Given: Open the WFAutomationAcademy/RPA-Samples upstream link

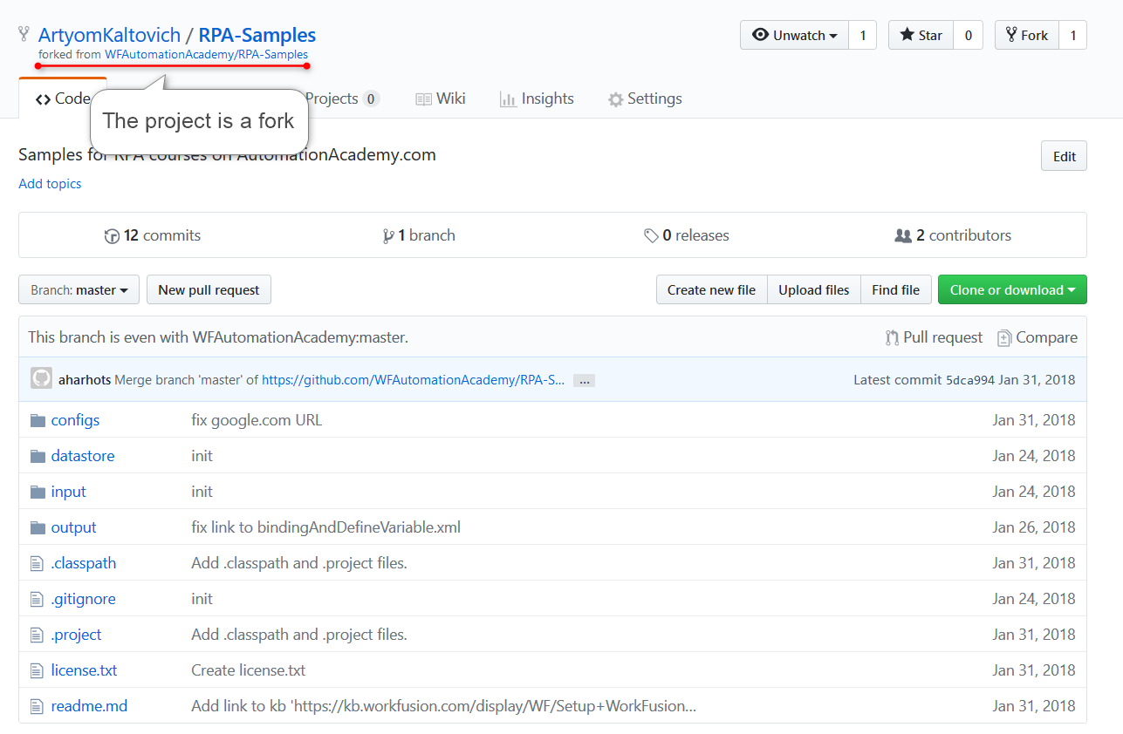Looking at the screenshot, I should click(206, 54).
